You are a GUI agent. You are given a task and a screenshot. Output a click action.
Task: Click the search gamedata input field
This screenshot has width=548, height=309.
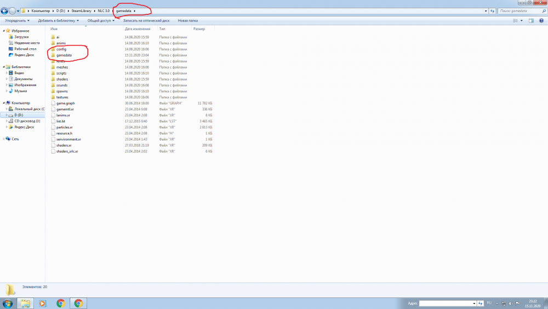point(520,11)
